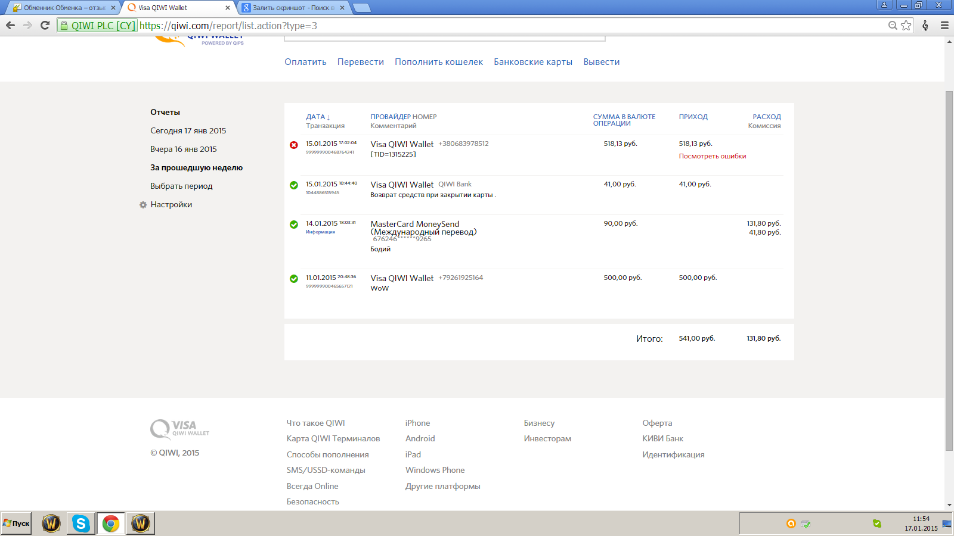
Task: Go to Пополнить кошелек
Action: click(439, 62)
